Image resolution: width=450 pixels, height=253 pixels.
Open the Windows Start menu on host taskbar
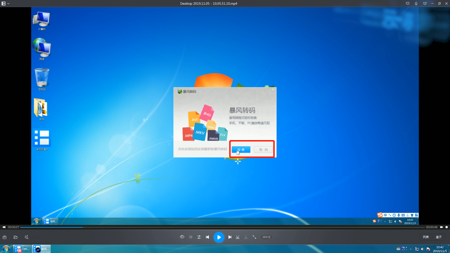coord(6,249)
